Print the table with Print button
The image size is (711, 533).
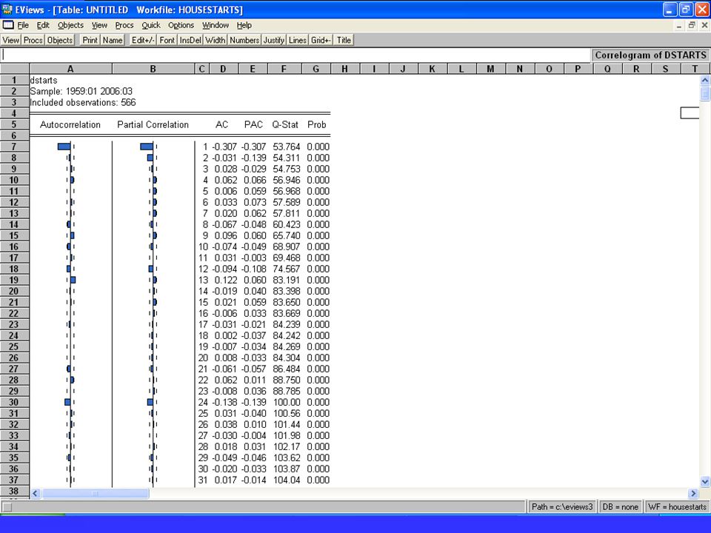(x=90, y=40)
